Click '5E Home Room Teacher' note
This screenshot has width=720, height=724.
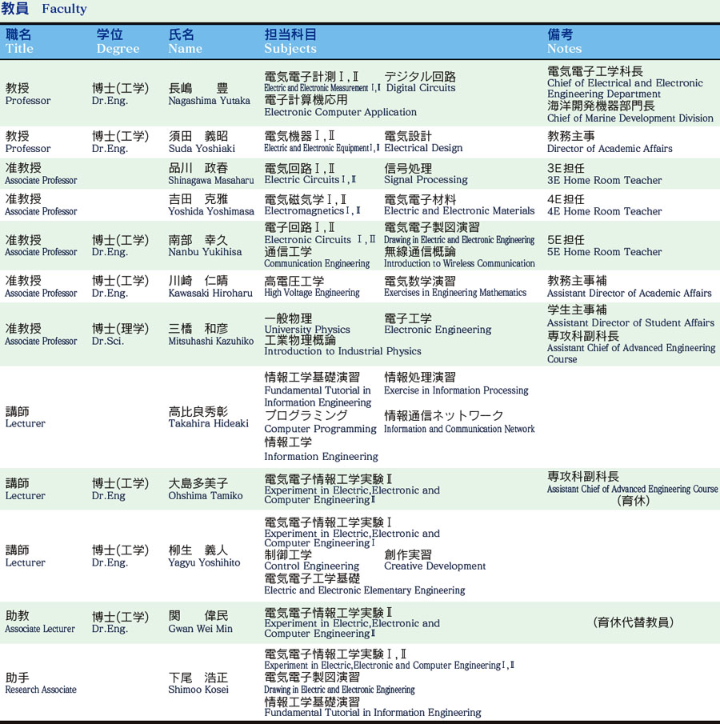(x=605, y=252)
